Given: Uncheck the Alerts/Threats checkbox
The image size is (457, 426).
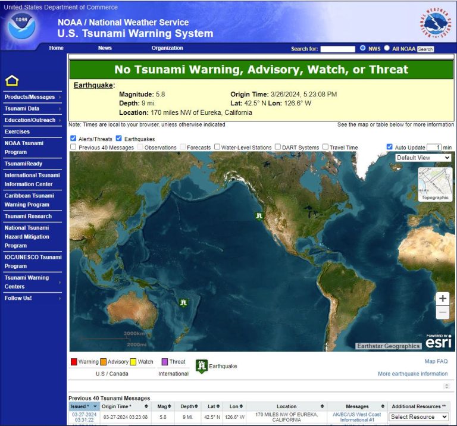Looking at the screenshot, I should coord(73,139).
